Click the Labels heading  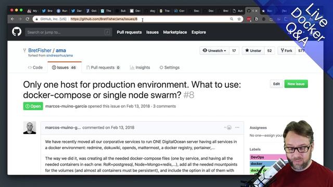(x=255, y=149)
